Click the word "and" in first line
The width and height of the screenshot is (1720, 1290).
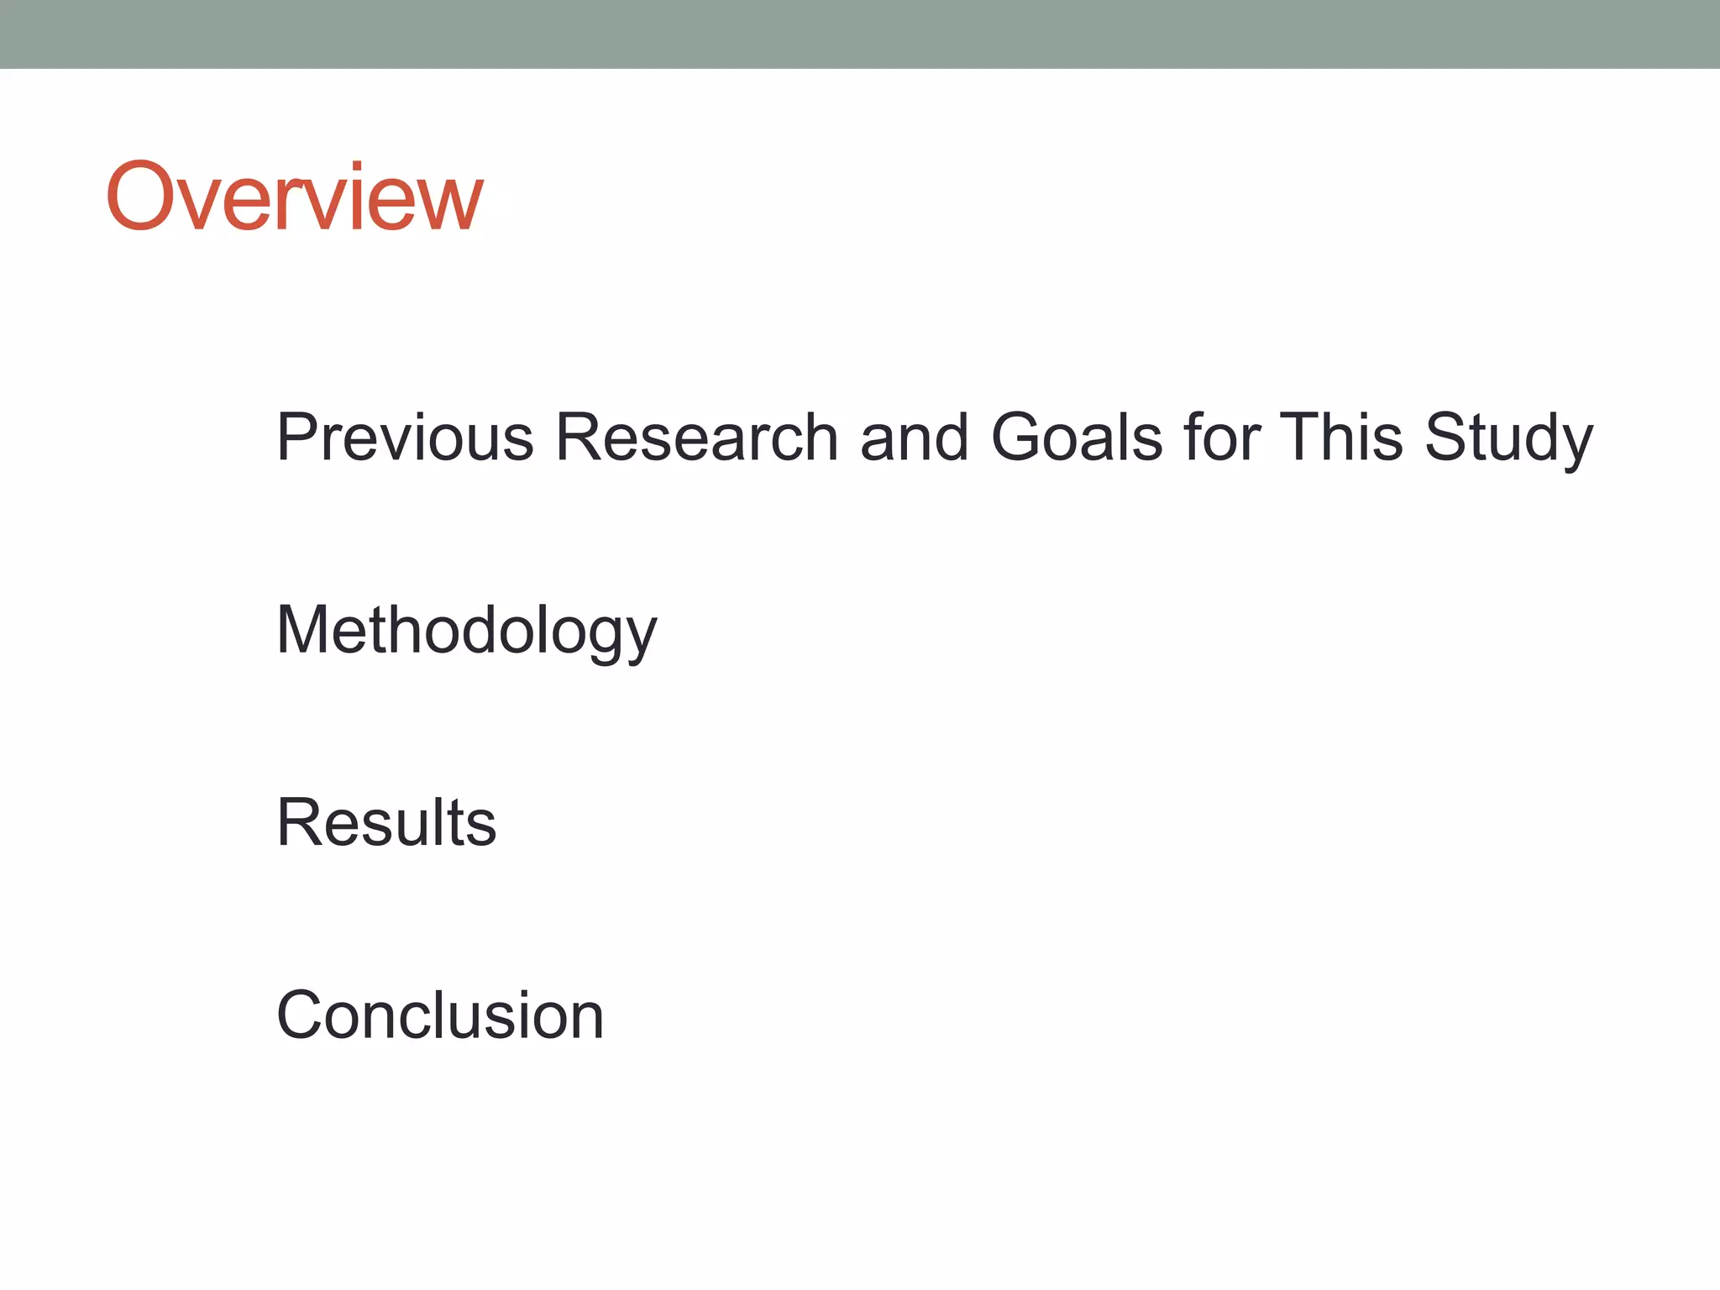point(915,438)
